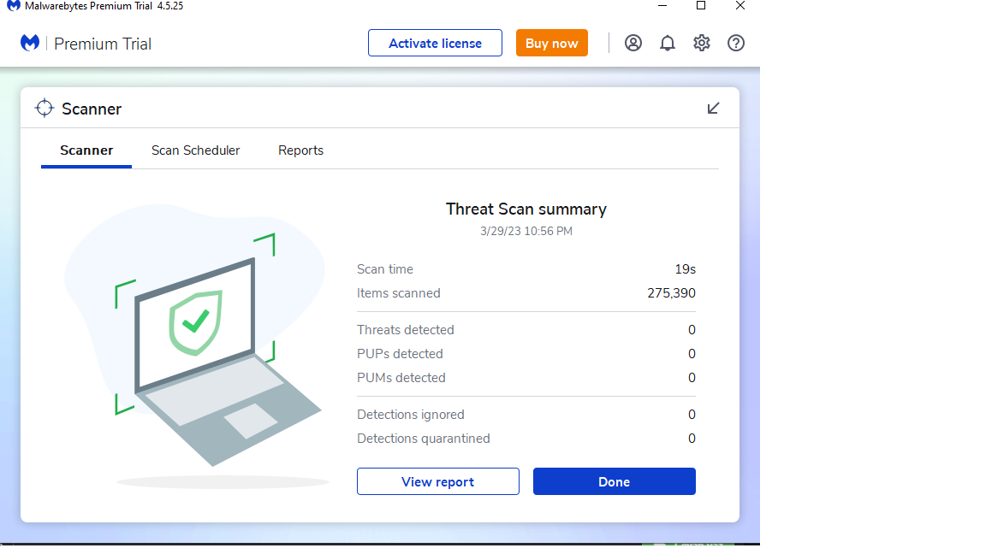Click the Malwarebytes title bar app icon
This screenshot has width=986, height=554.
tap(14, 6)
